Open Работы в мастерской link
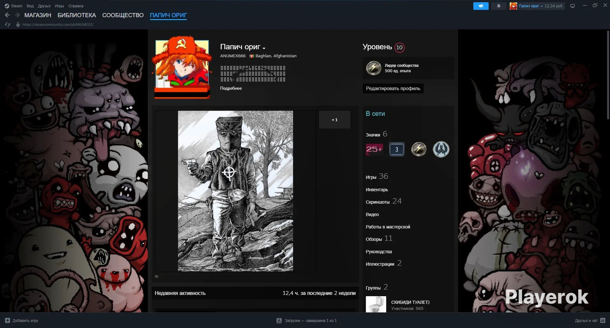 coord(388,227)
